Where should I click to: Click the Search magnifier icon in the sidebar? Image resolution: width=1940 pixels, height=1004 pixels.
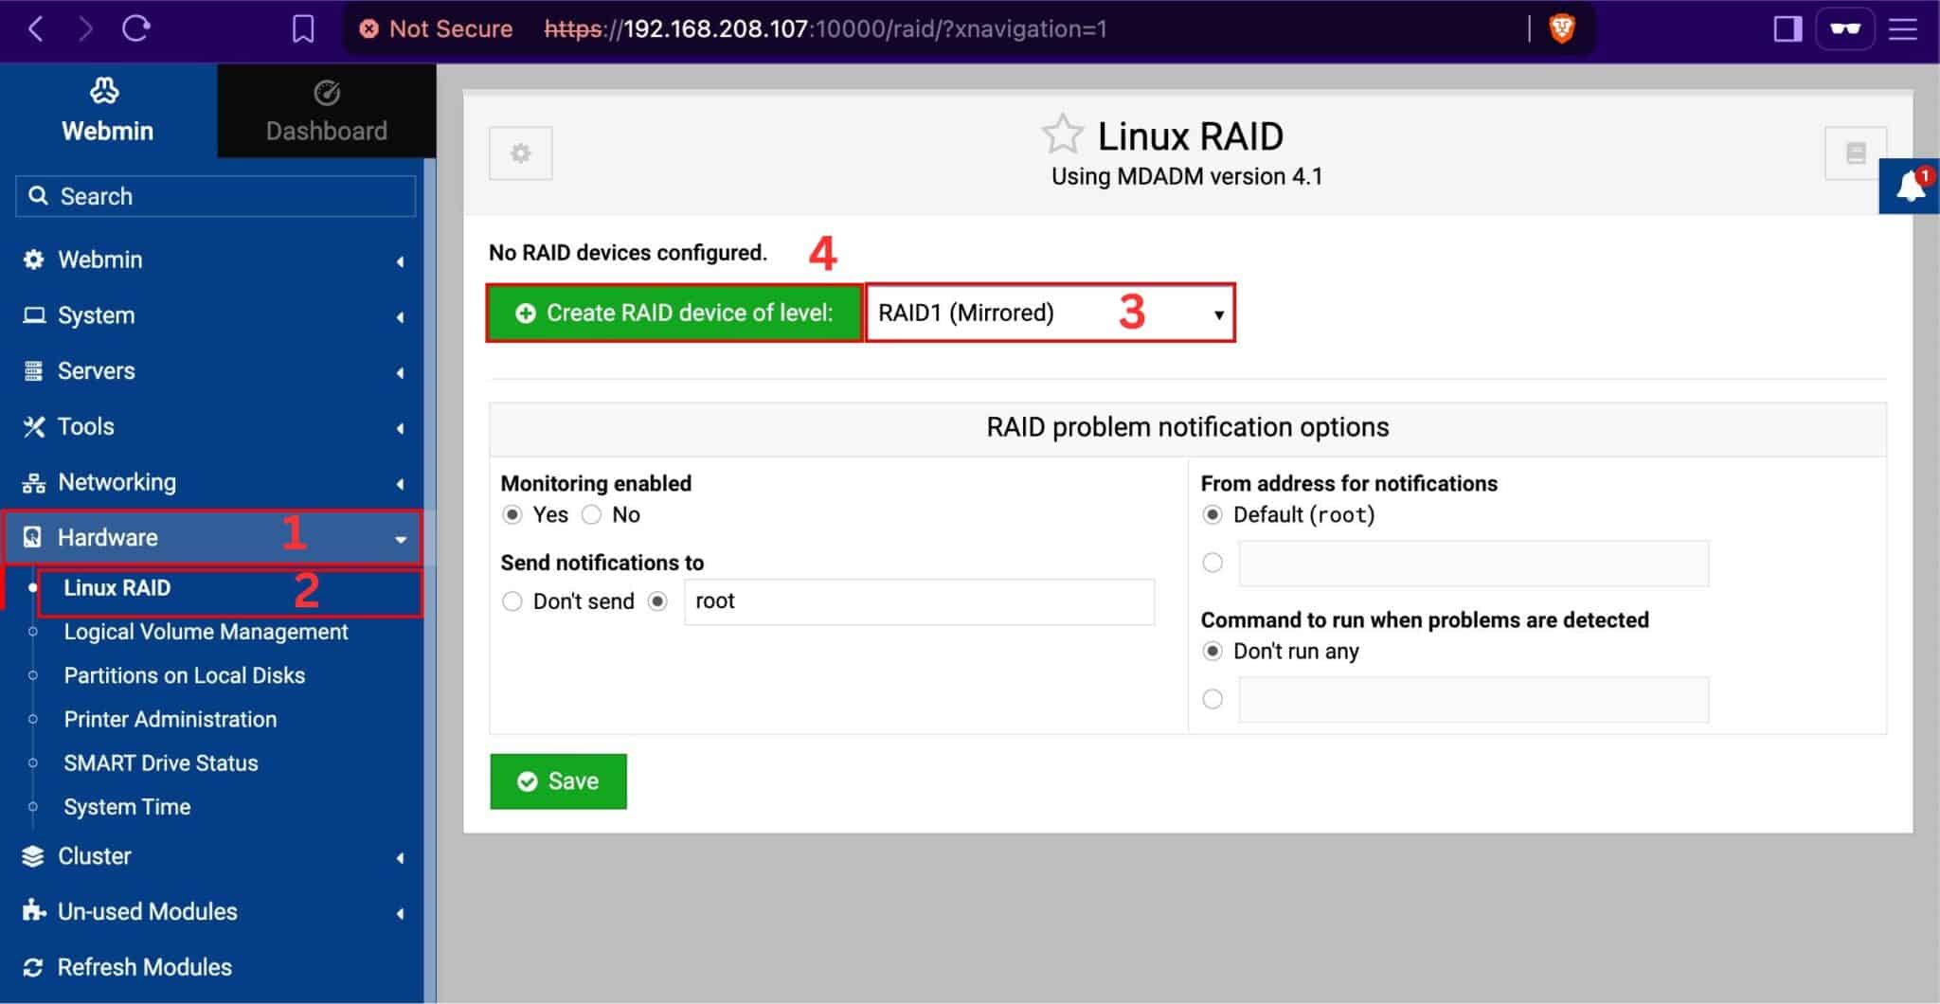pyautogui.click(x=39, y=196)
